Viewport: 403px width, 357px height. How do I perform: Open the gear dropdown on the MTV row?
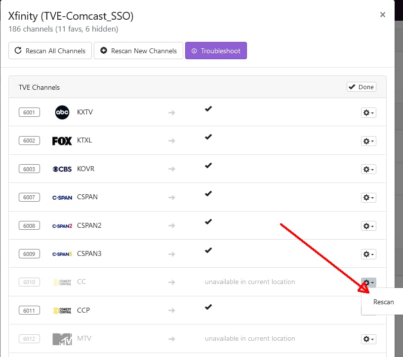pyautogui.click(x=368, y=339)
